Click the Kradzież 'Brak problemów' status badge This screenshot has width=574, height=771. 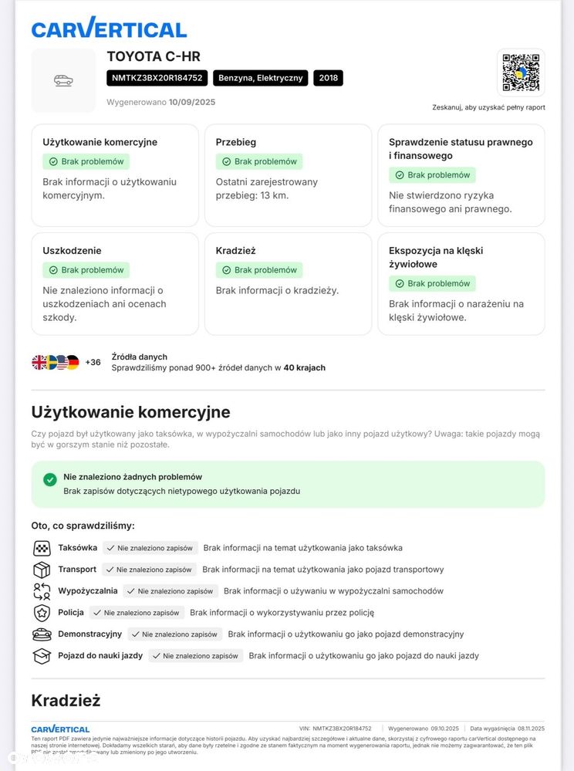(x=259, y=270)
